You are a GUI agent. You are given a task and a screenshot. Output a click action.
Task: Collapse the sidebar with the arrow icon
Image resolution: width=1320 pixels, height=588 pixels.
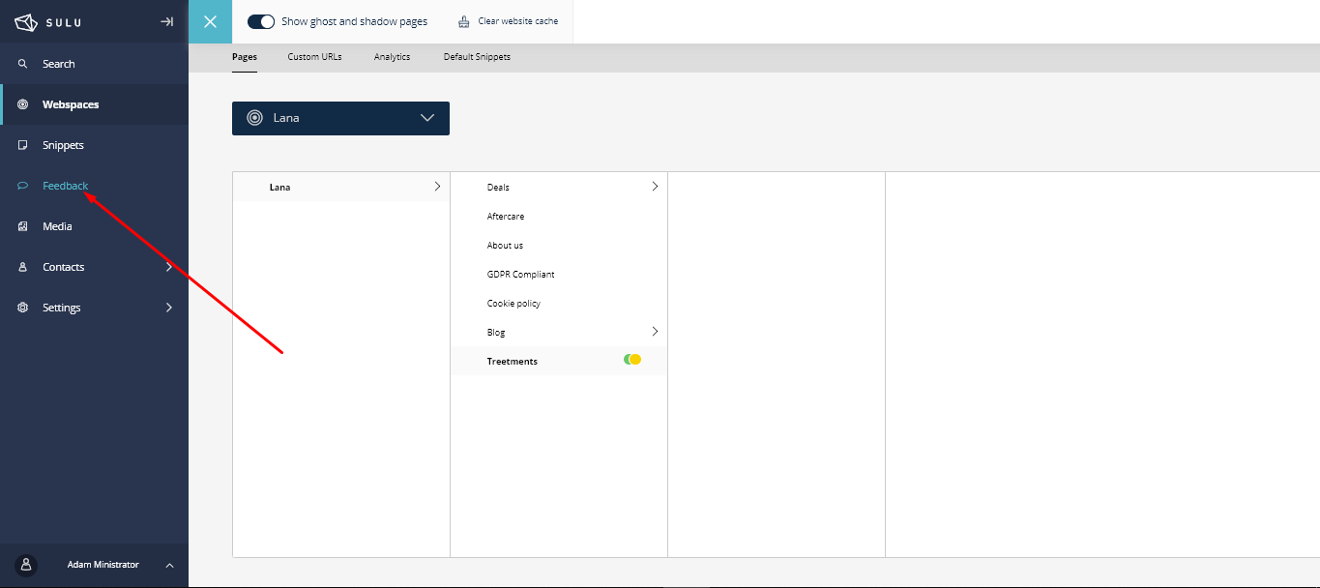166,21
